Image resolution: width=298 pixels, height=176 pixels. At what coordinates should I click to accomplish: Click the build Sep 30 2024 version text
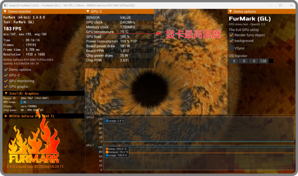[35, 166]
